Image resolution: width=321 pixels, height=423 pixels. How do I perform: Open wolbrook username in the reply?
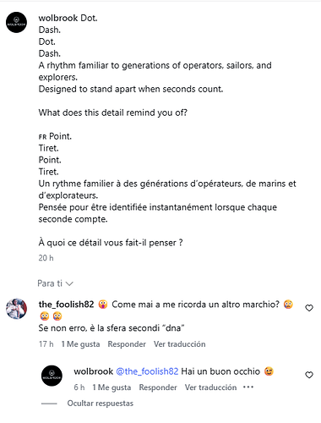[x=93, y=371]
